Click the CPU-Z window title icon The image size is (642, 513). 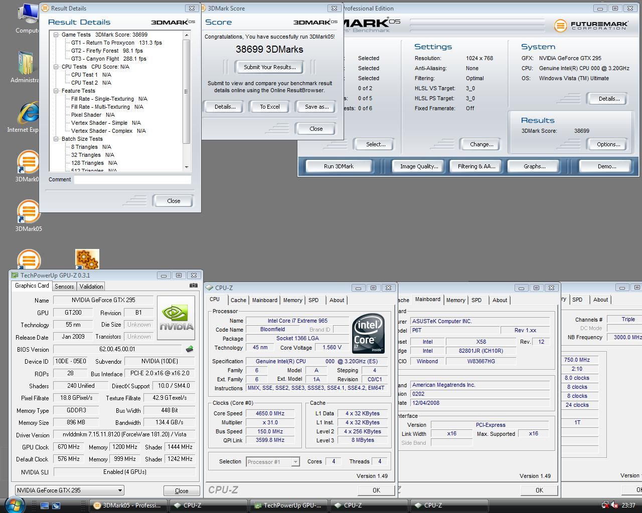pos(210,288)
